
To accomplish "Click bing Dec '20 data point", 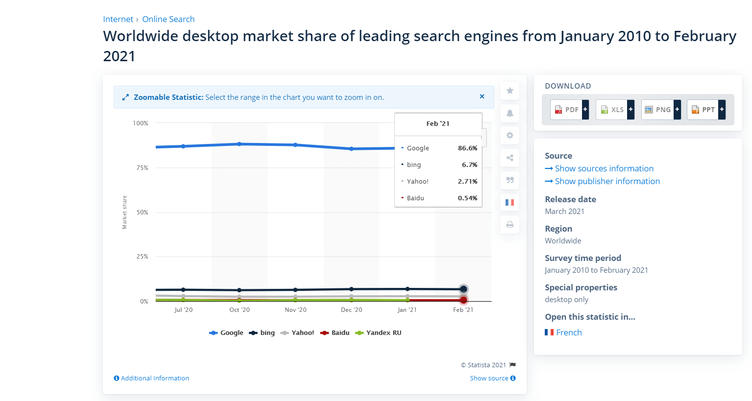I will pos(351,289).
